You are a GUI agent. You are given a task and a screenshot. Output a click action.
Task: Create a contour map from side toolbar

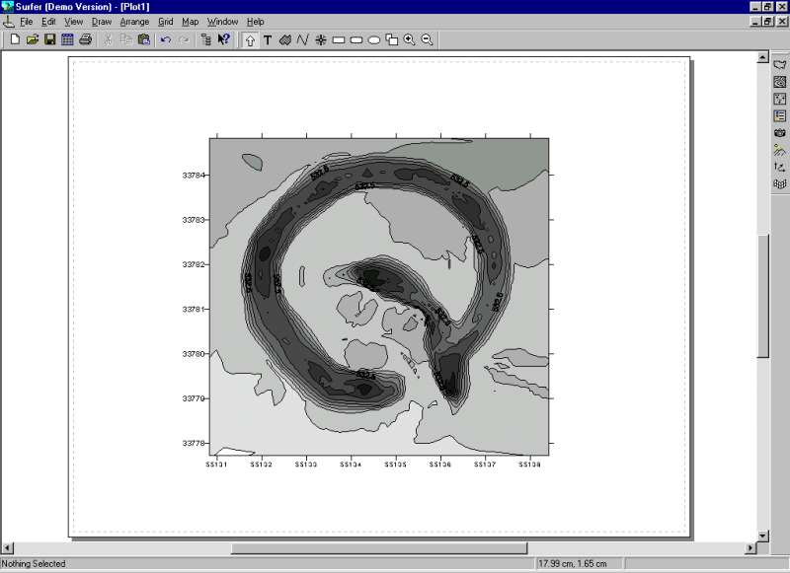tap(779, 82)
